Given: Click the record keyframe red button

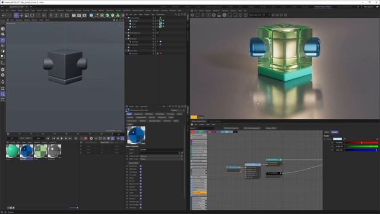Looking at the screenshot, I should click(85, 139).
